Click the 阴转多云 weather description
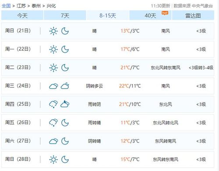The image size is (219, 171). click(95, 86)
